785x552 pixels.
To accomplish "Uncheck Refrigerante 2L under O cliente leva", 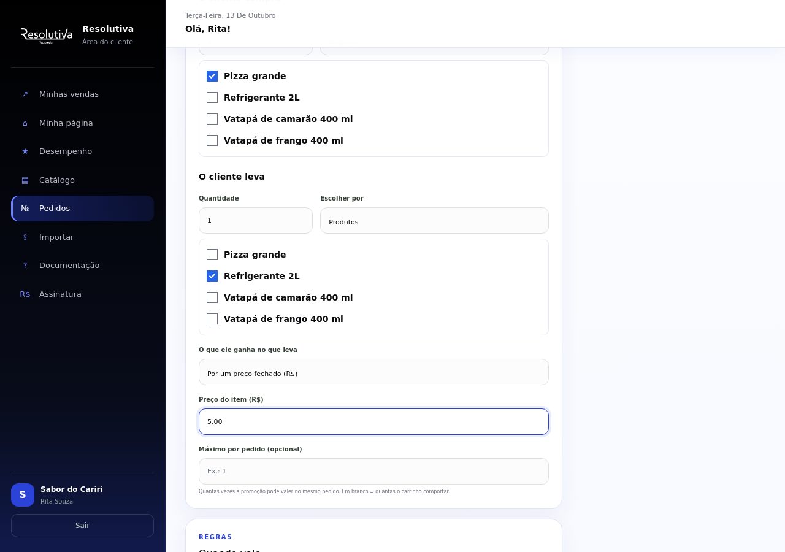I will coord(212,276).
